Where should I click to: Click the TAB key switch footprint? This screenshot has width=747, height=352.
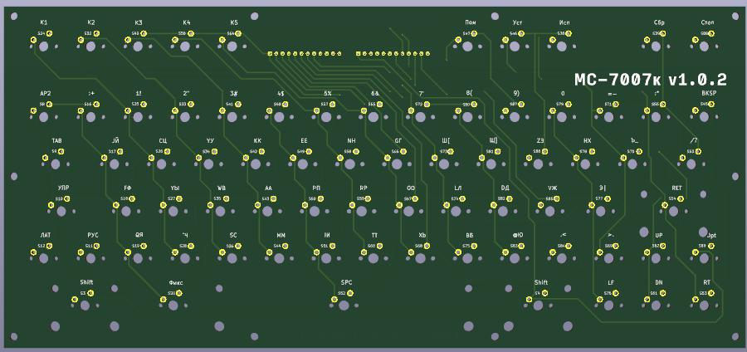(x=56, y=164)
